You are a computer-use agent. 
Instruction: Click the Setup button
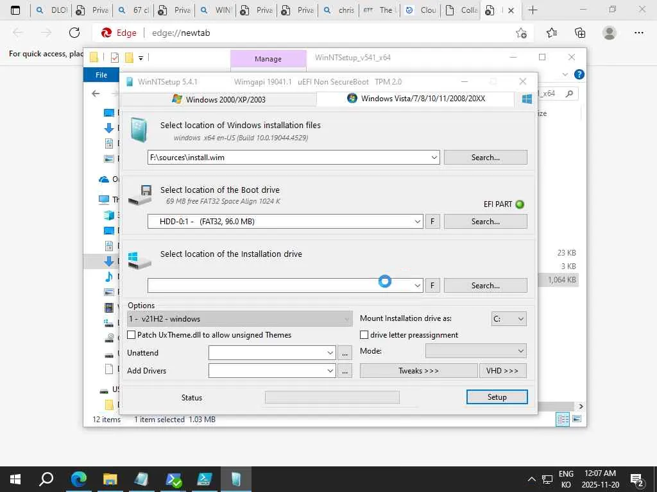tap(497, 397)
